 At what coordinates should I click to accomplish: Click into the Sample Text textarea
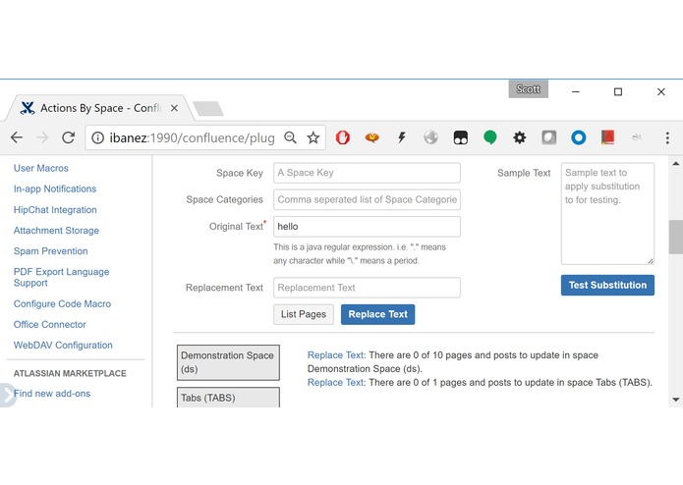(x=607, y=214)
